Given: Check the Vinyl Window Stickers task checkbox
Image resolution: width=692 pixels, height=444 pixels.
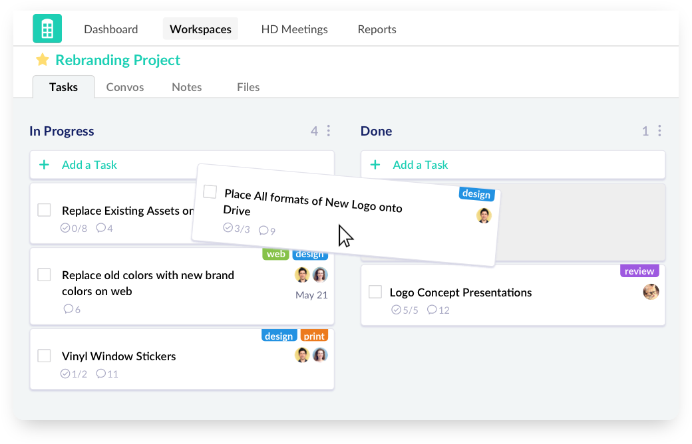Looking at the screenshot, I should [x=44, y=356].
